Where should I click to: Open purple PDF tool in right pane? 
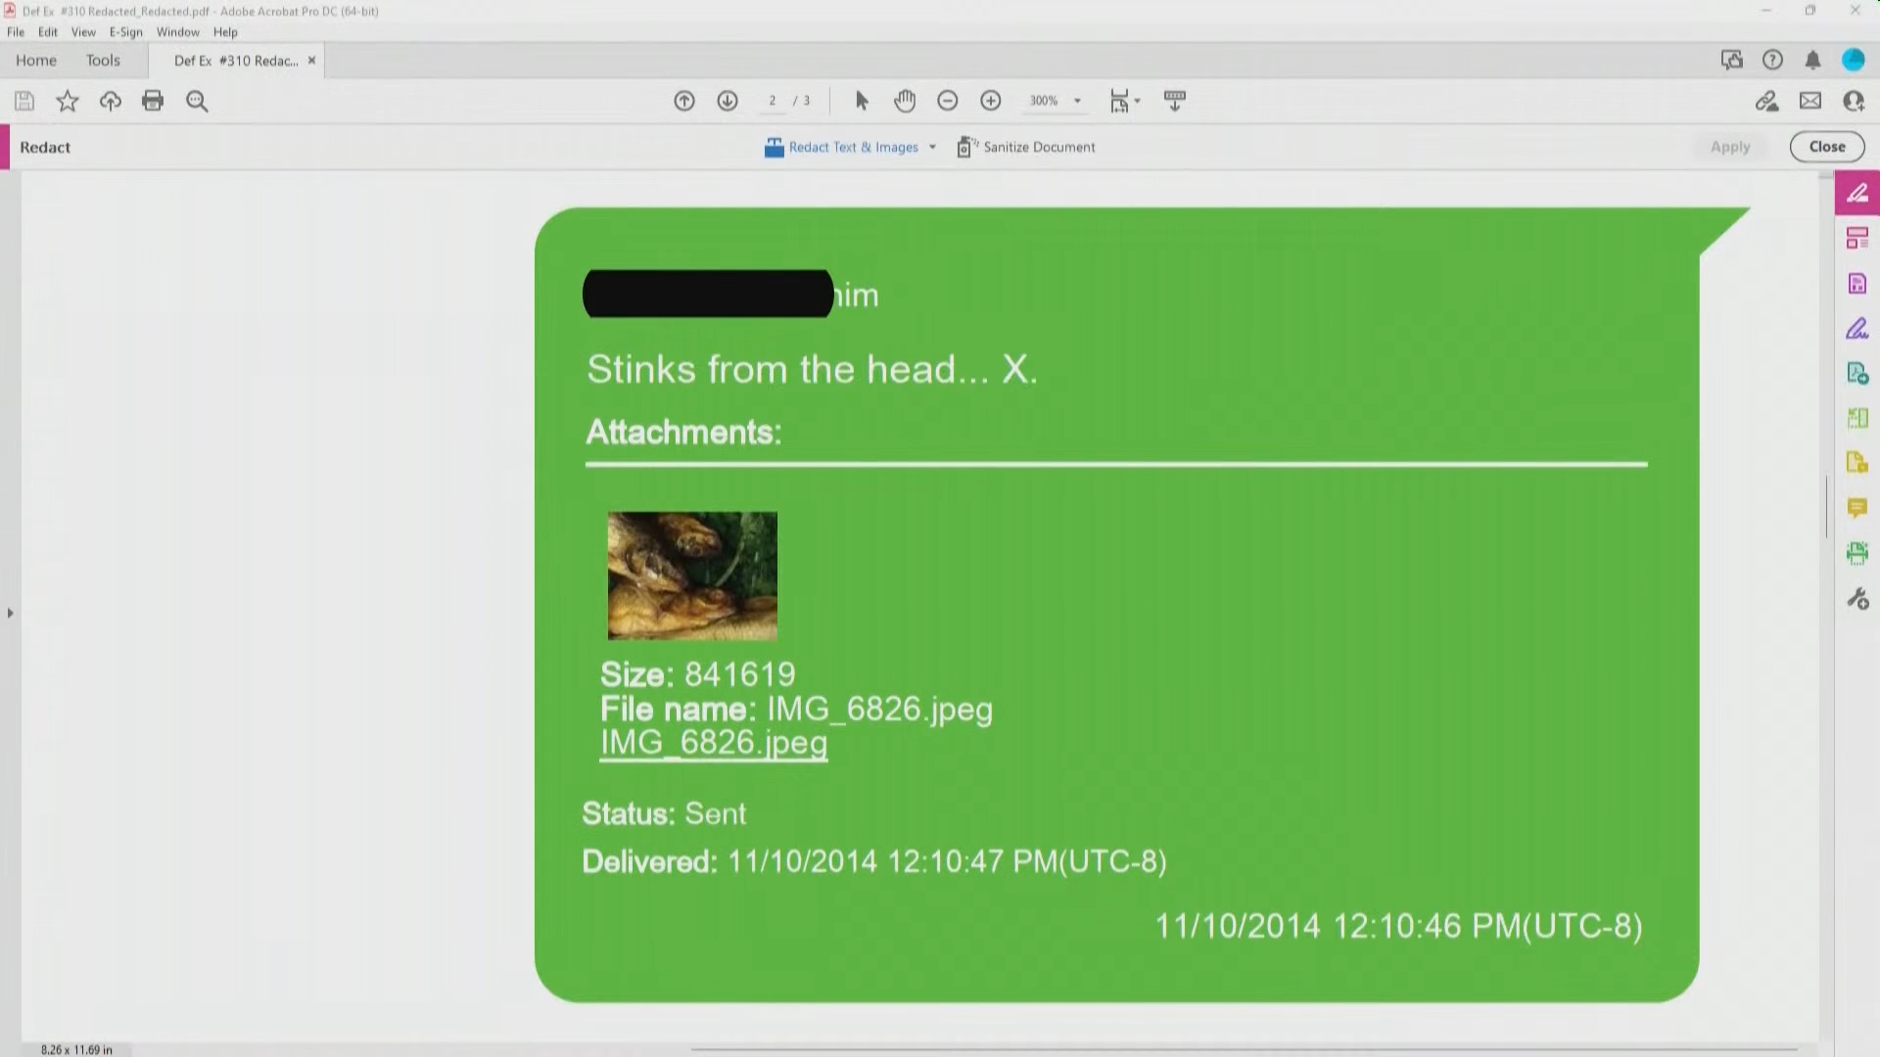click(1857, 284)
